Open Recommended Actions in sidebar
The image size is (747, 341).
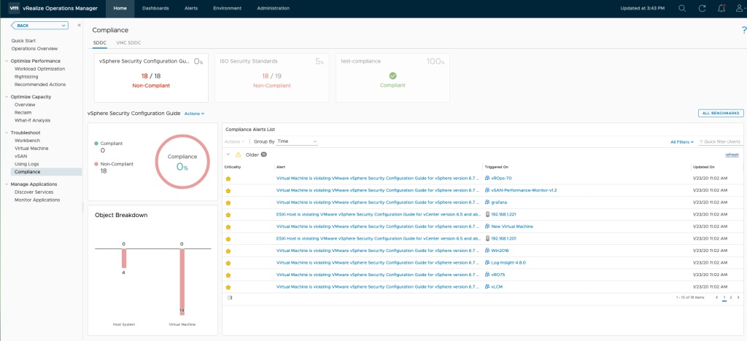pyautogui.click(x=40, y=85)
